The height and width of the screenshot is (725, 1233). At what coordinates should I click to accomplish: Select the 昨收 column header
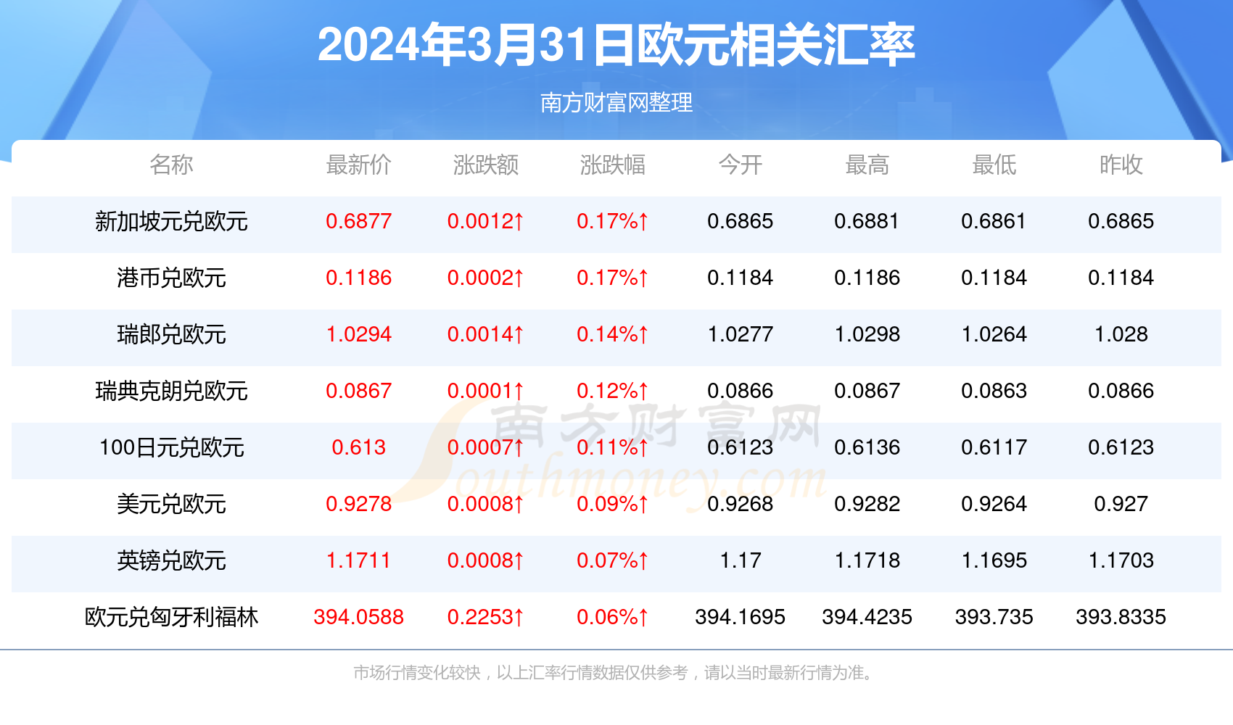click(1121, 165)
